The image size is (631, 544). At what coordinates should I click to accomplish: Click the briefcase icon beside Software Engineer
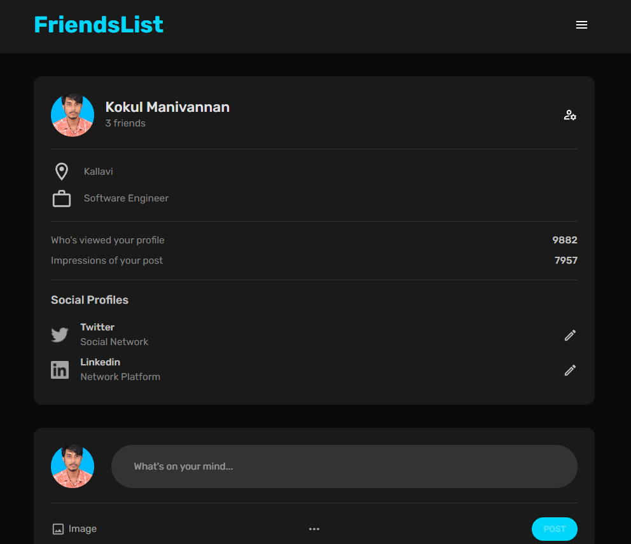[61, 198]
